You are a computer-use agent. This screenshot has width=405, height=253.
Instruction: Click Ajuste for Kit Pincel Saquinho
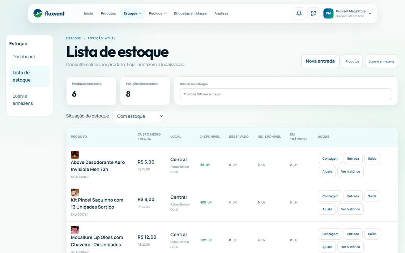tap(327, 209)
